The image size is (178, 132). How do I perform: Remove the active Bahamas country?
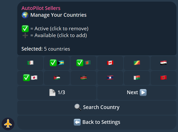point(57,63)
